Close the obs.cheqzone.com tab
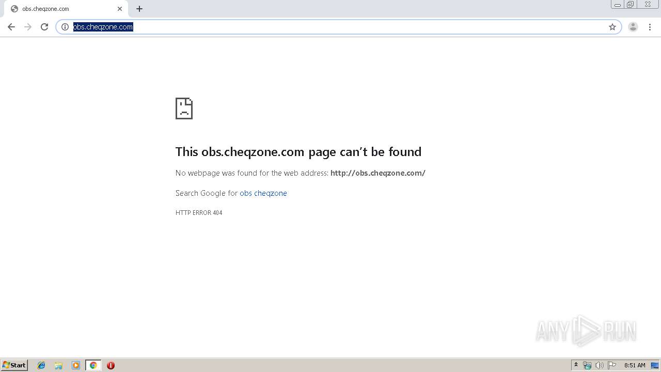The width and height of the screenshot is (661, 372). click(x=120, y=9)
